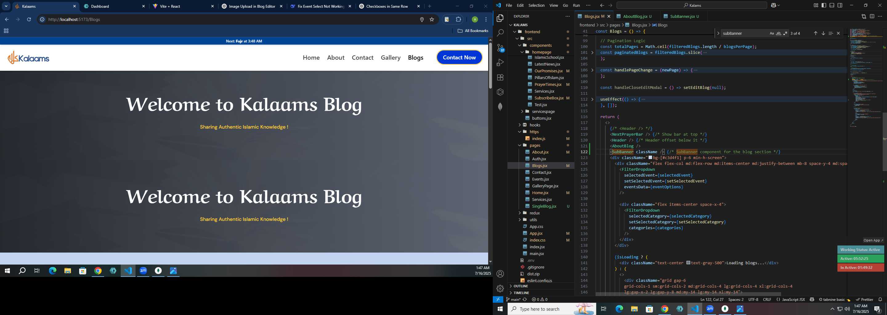Open the MongoDB leaf icon view
Screen dimensions: 887x315
click(500, 107)
